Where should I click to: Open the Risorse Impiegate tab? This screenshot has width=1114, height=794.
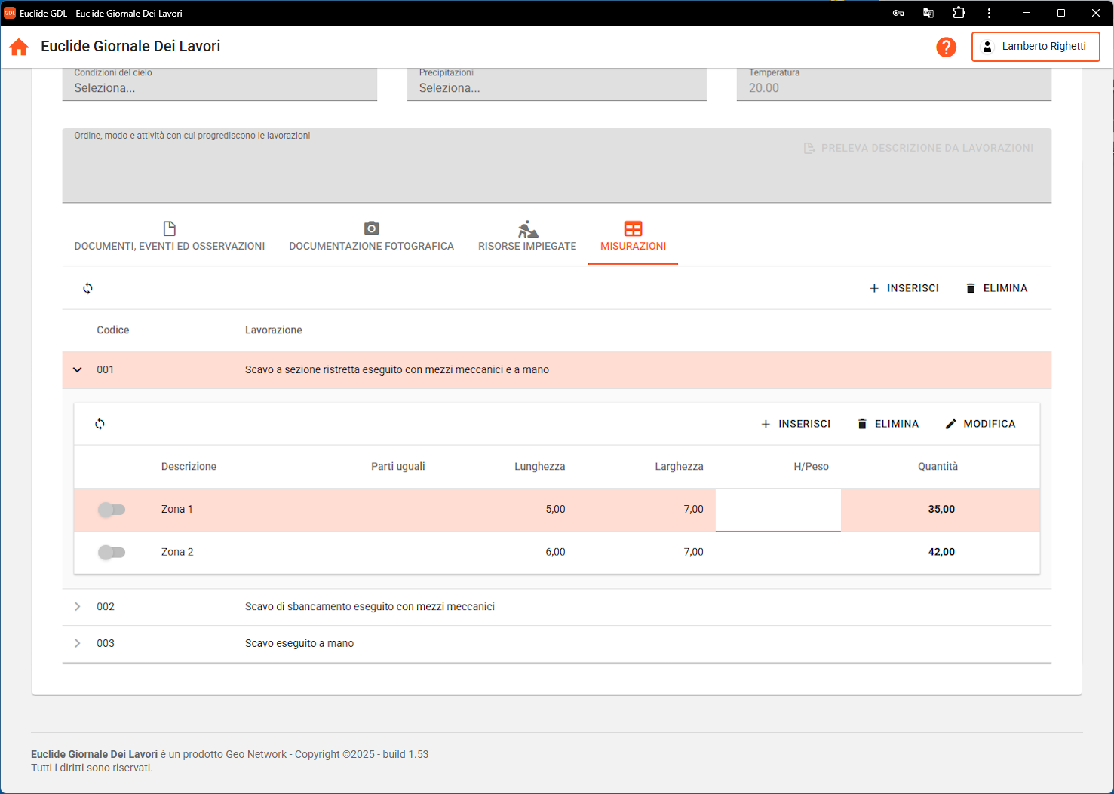click(x=527, y=237)
